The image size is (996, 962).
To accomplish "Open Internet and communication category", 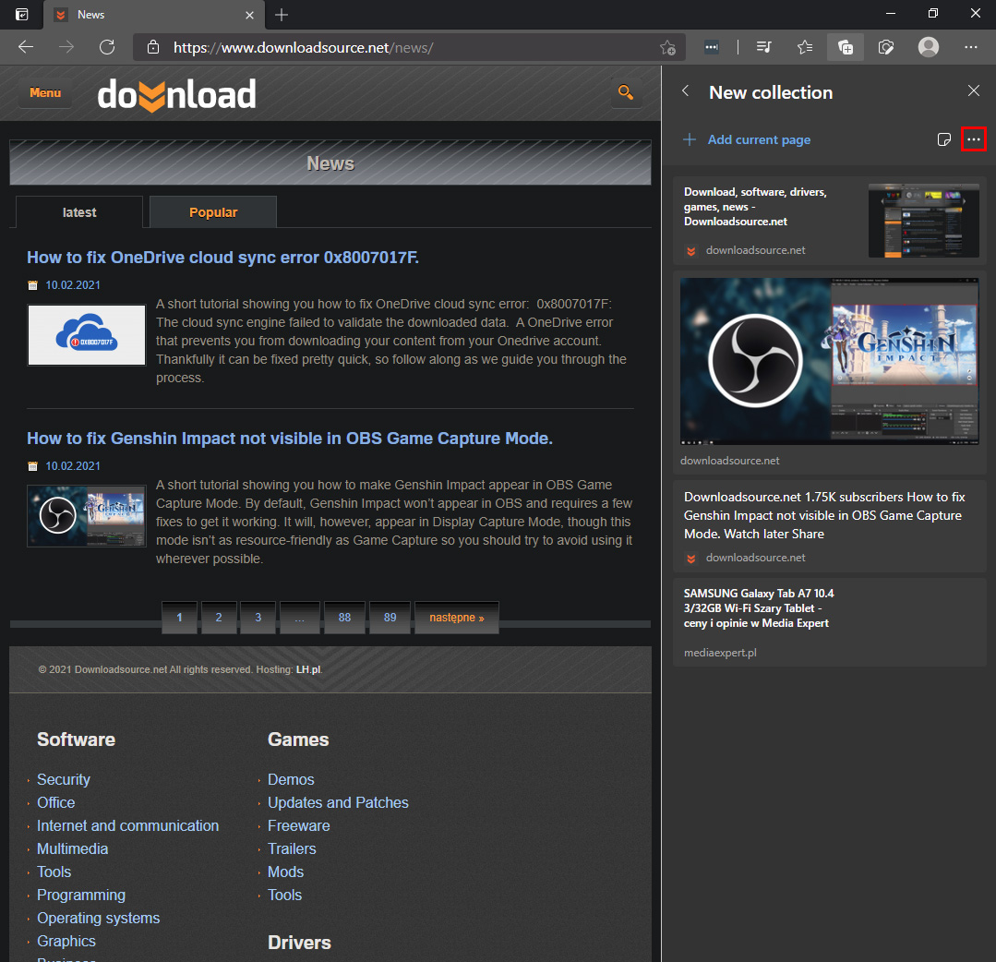I will (x=127, y=825).
